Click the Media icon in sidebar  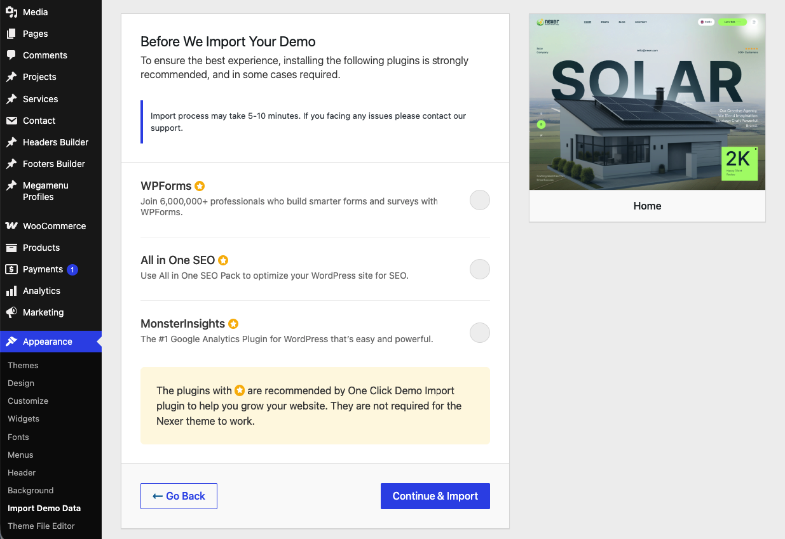pyautogui.click(x=11, y=12)
